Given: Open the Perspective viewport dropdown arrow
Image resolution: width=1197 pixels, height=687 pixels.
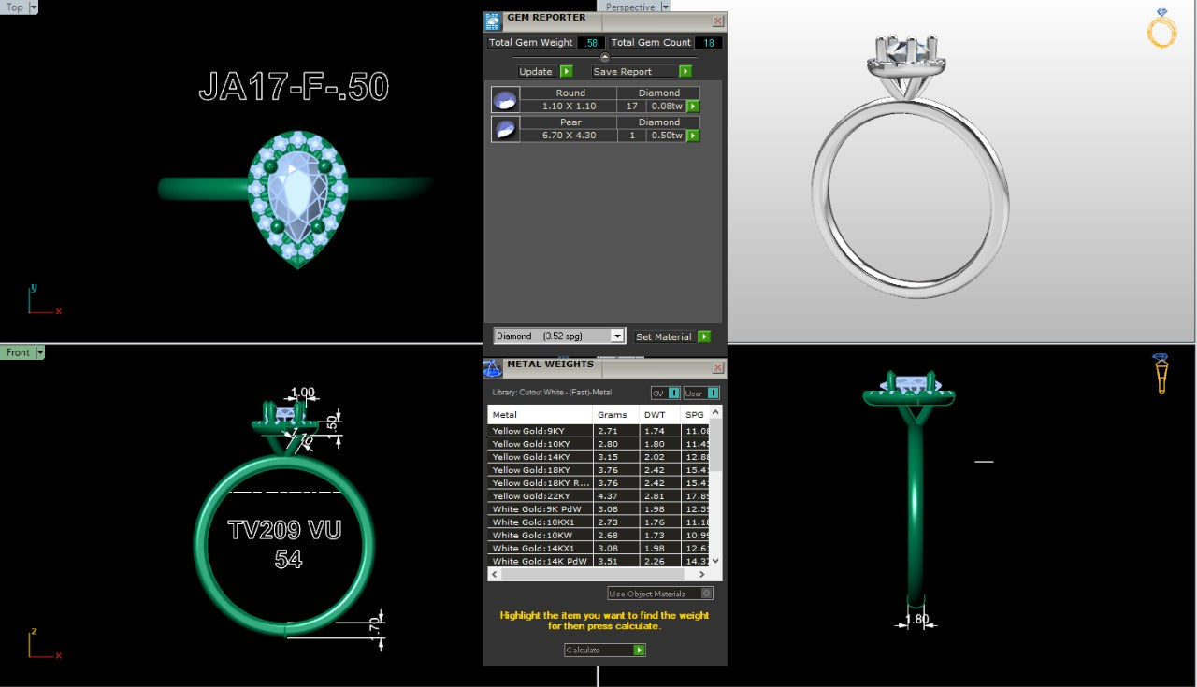Looking at the screenshot, I should pyautogui.click(x=665, y=7).
